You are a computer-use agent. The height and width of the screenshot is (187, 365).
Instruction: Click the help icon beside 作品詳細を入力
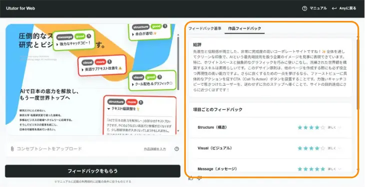click(177, 149)
